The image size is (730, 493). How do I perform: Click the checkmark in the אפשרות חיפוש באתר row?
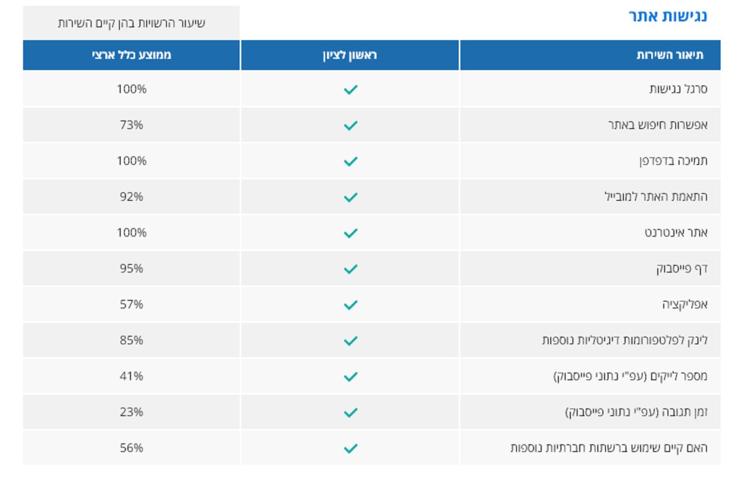tap(350, 125)
